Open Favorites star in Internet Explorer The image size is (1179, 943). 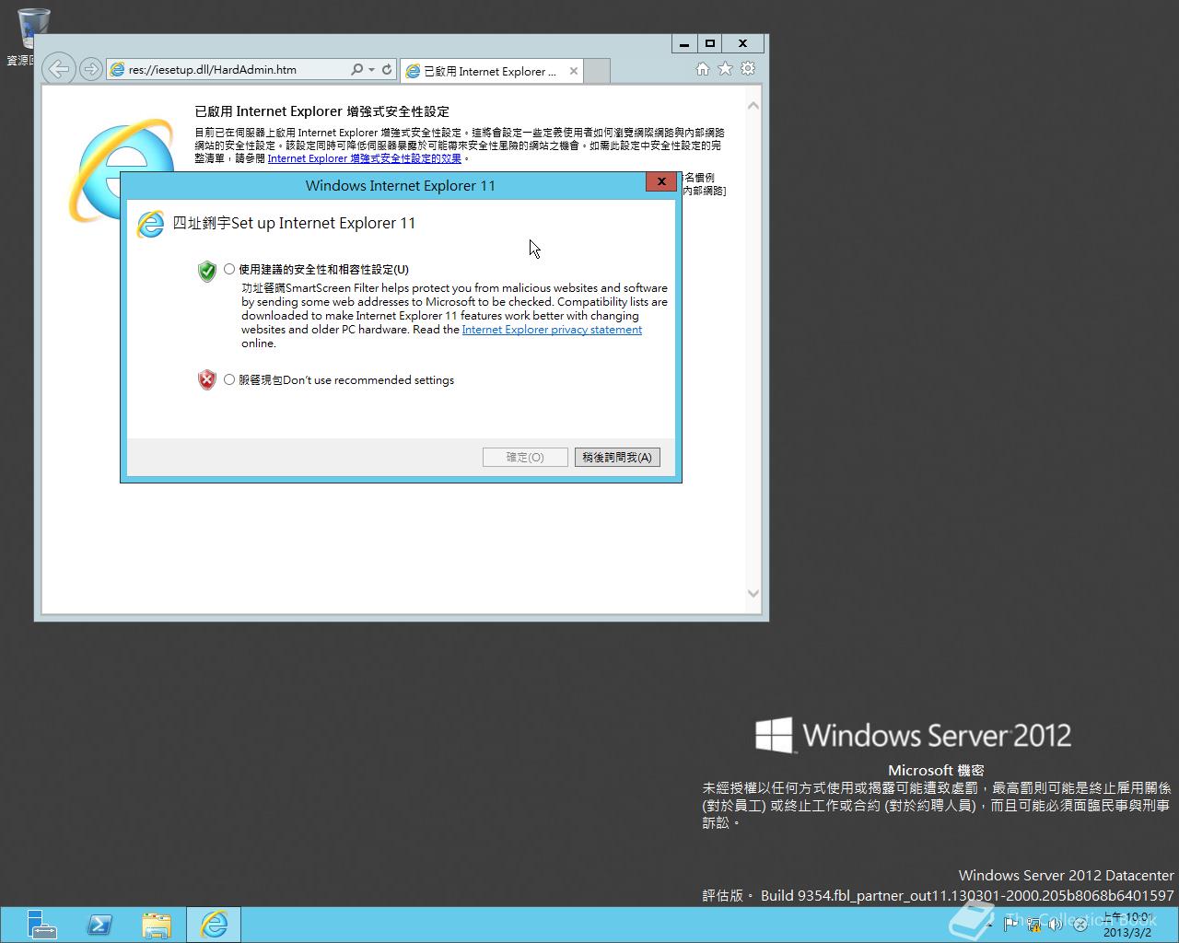[x=725, y=69]
